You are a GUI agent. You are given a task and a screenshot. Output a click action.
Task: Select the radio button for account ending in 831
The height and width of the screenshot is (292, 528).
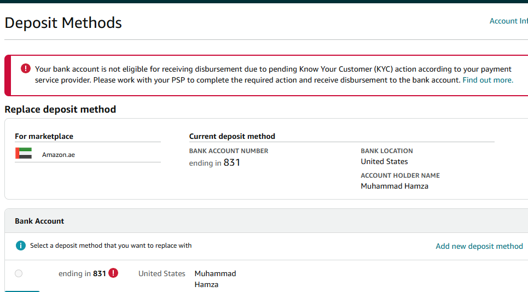19,273
